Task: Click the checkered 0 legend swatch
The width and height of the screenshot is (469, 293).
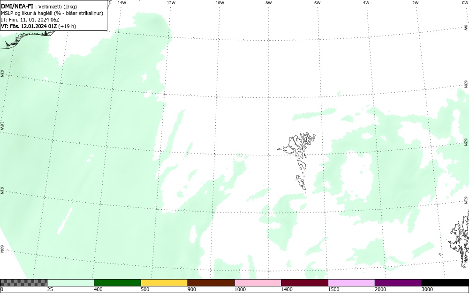Action: pos(23,283)
